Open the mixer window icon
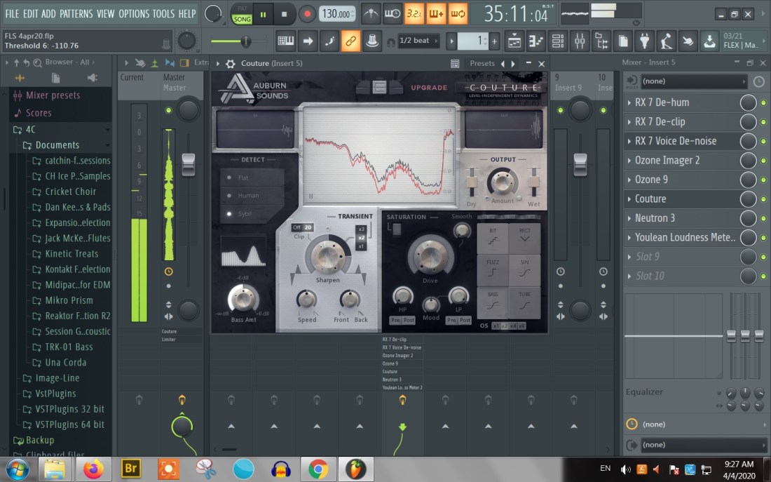 580,41
